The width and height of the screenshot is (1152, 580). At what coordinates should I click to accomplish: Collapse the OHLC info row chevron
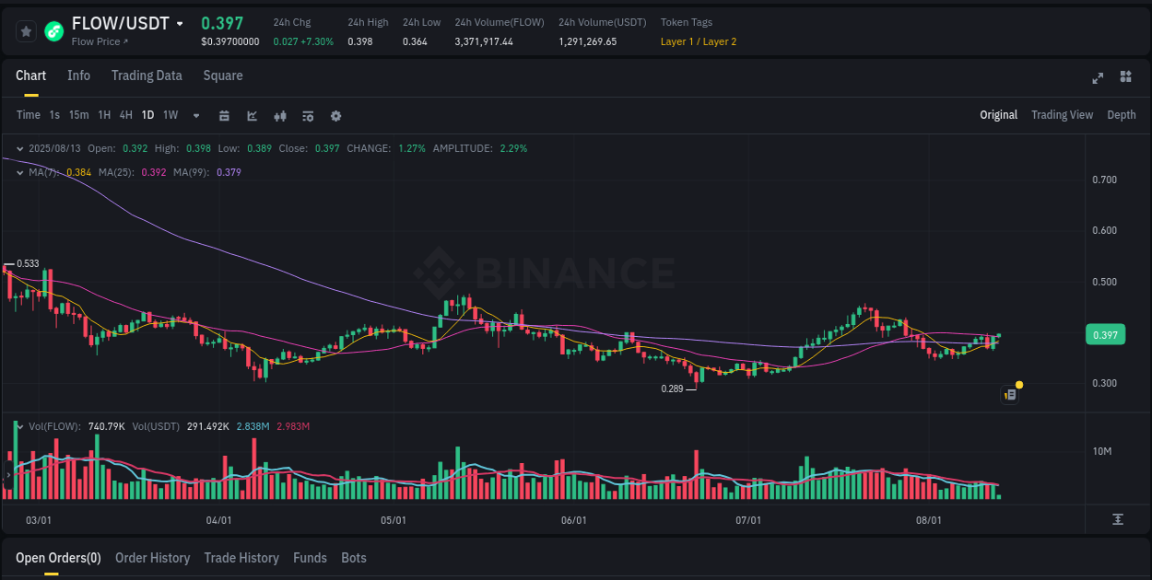(x=18, y=147)
